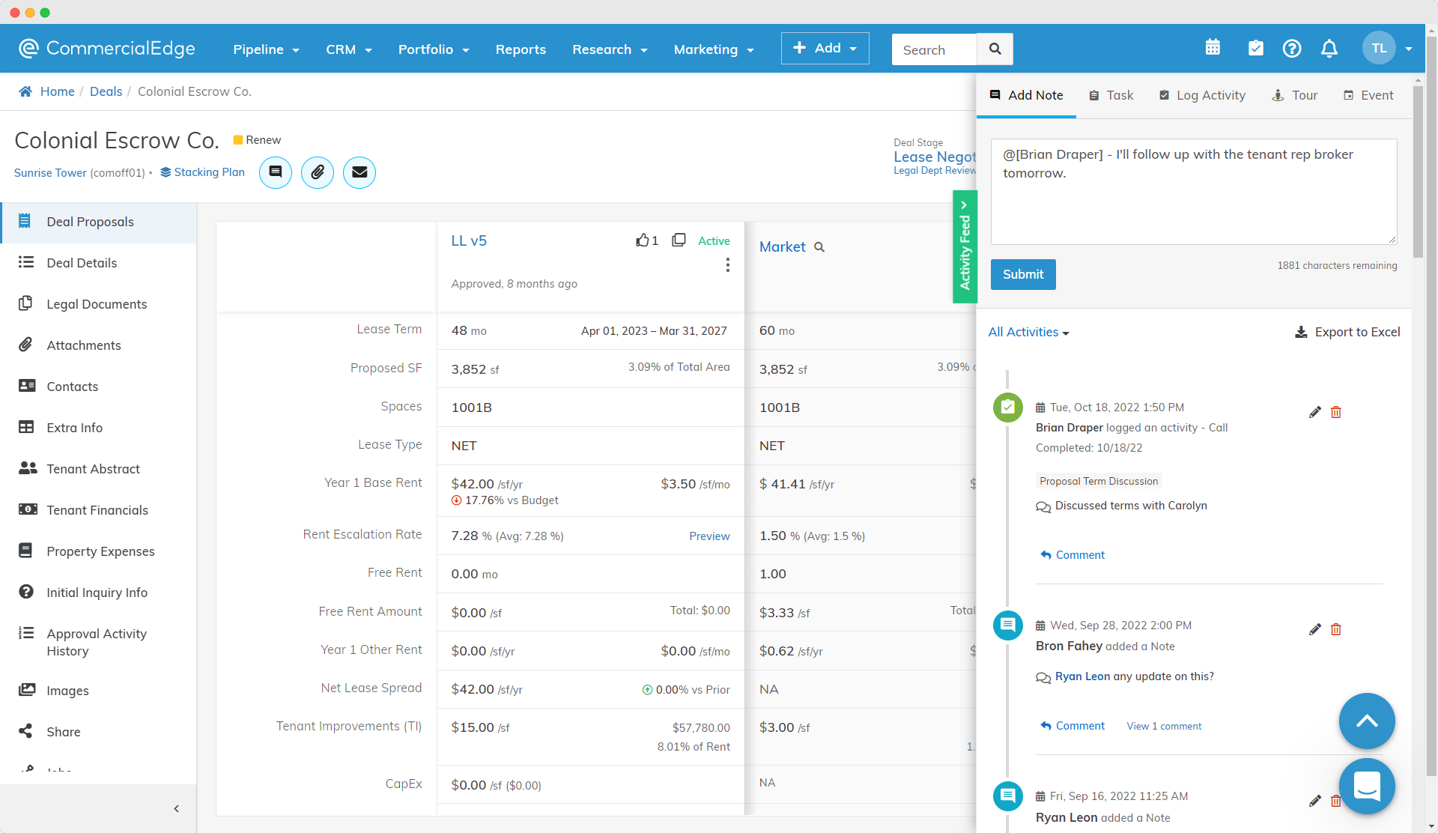Open Tenant Abstract in sidebar
This screenshot has height=833, width=1438.
point(98,469)
